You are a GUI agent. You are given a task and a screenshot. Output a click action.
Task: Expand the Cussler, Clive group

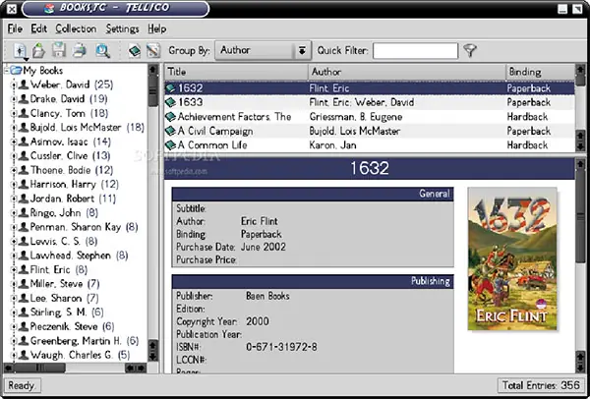(14, 156)
